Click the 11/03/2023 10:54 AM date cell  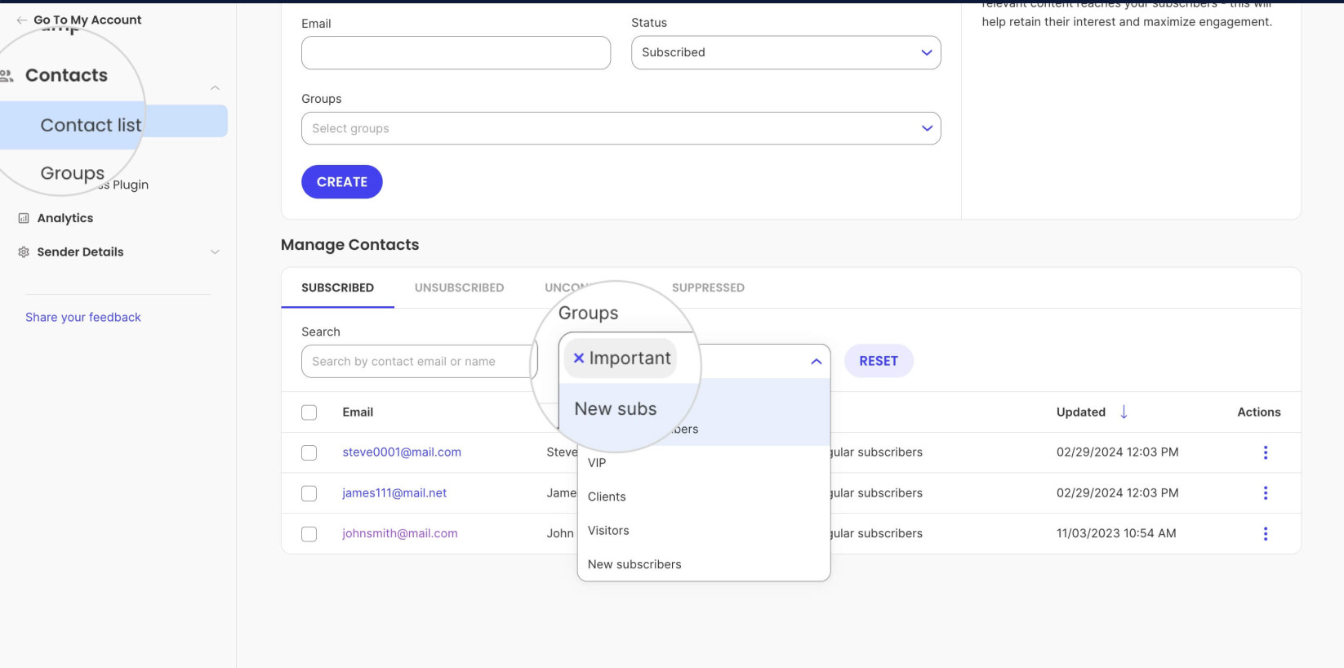point(1116,533)
